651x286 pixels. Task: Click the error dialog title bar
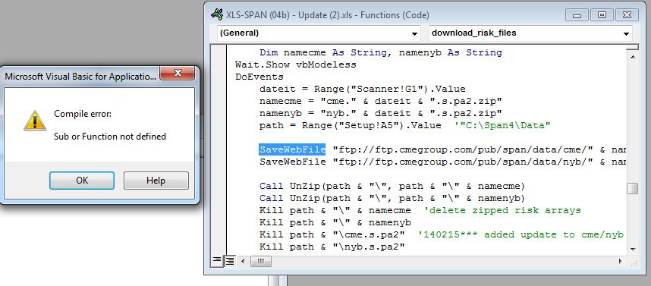pos(80,77)
